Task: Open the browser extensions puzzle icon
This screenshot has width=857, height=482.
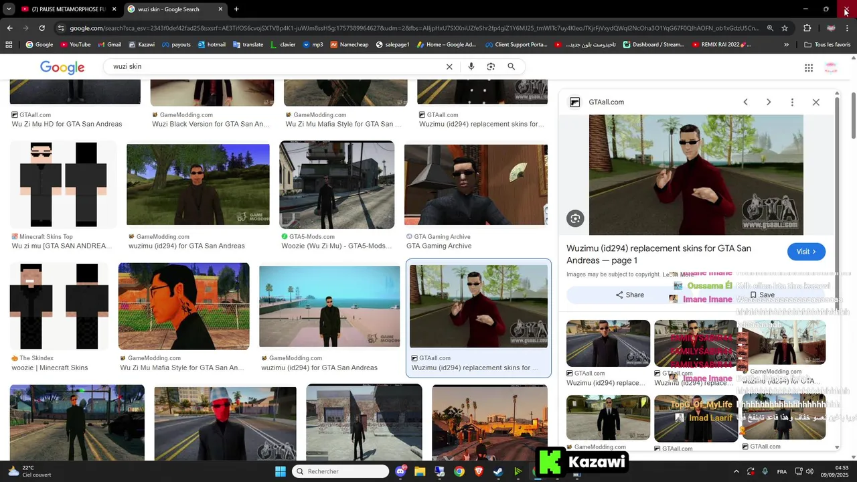Action: (x=807, y=28)
